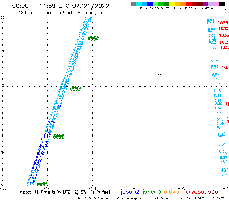Click the 7.05 value atop the track

tap(88, 19)
